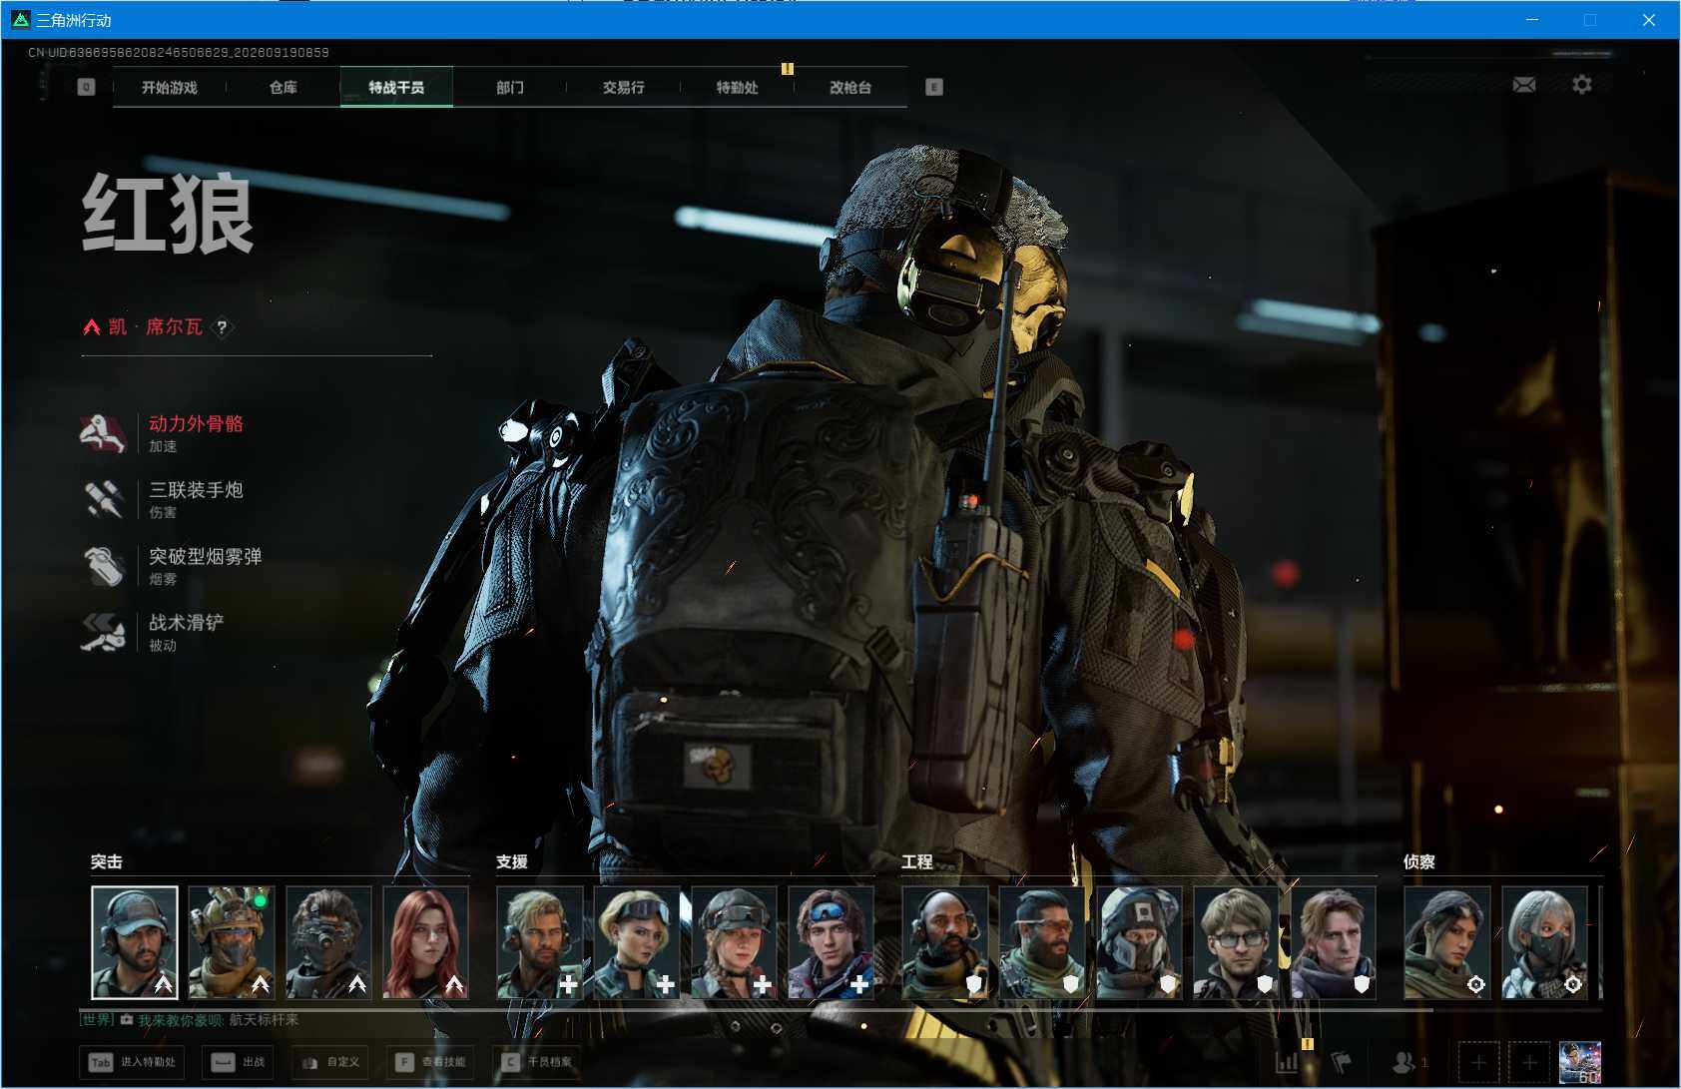The image size is (1681, 1089).
Task: Switch to the 部门 tab
Action: pos(510,87)
